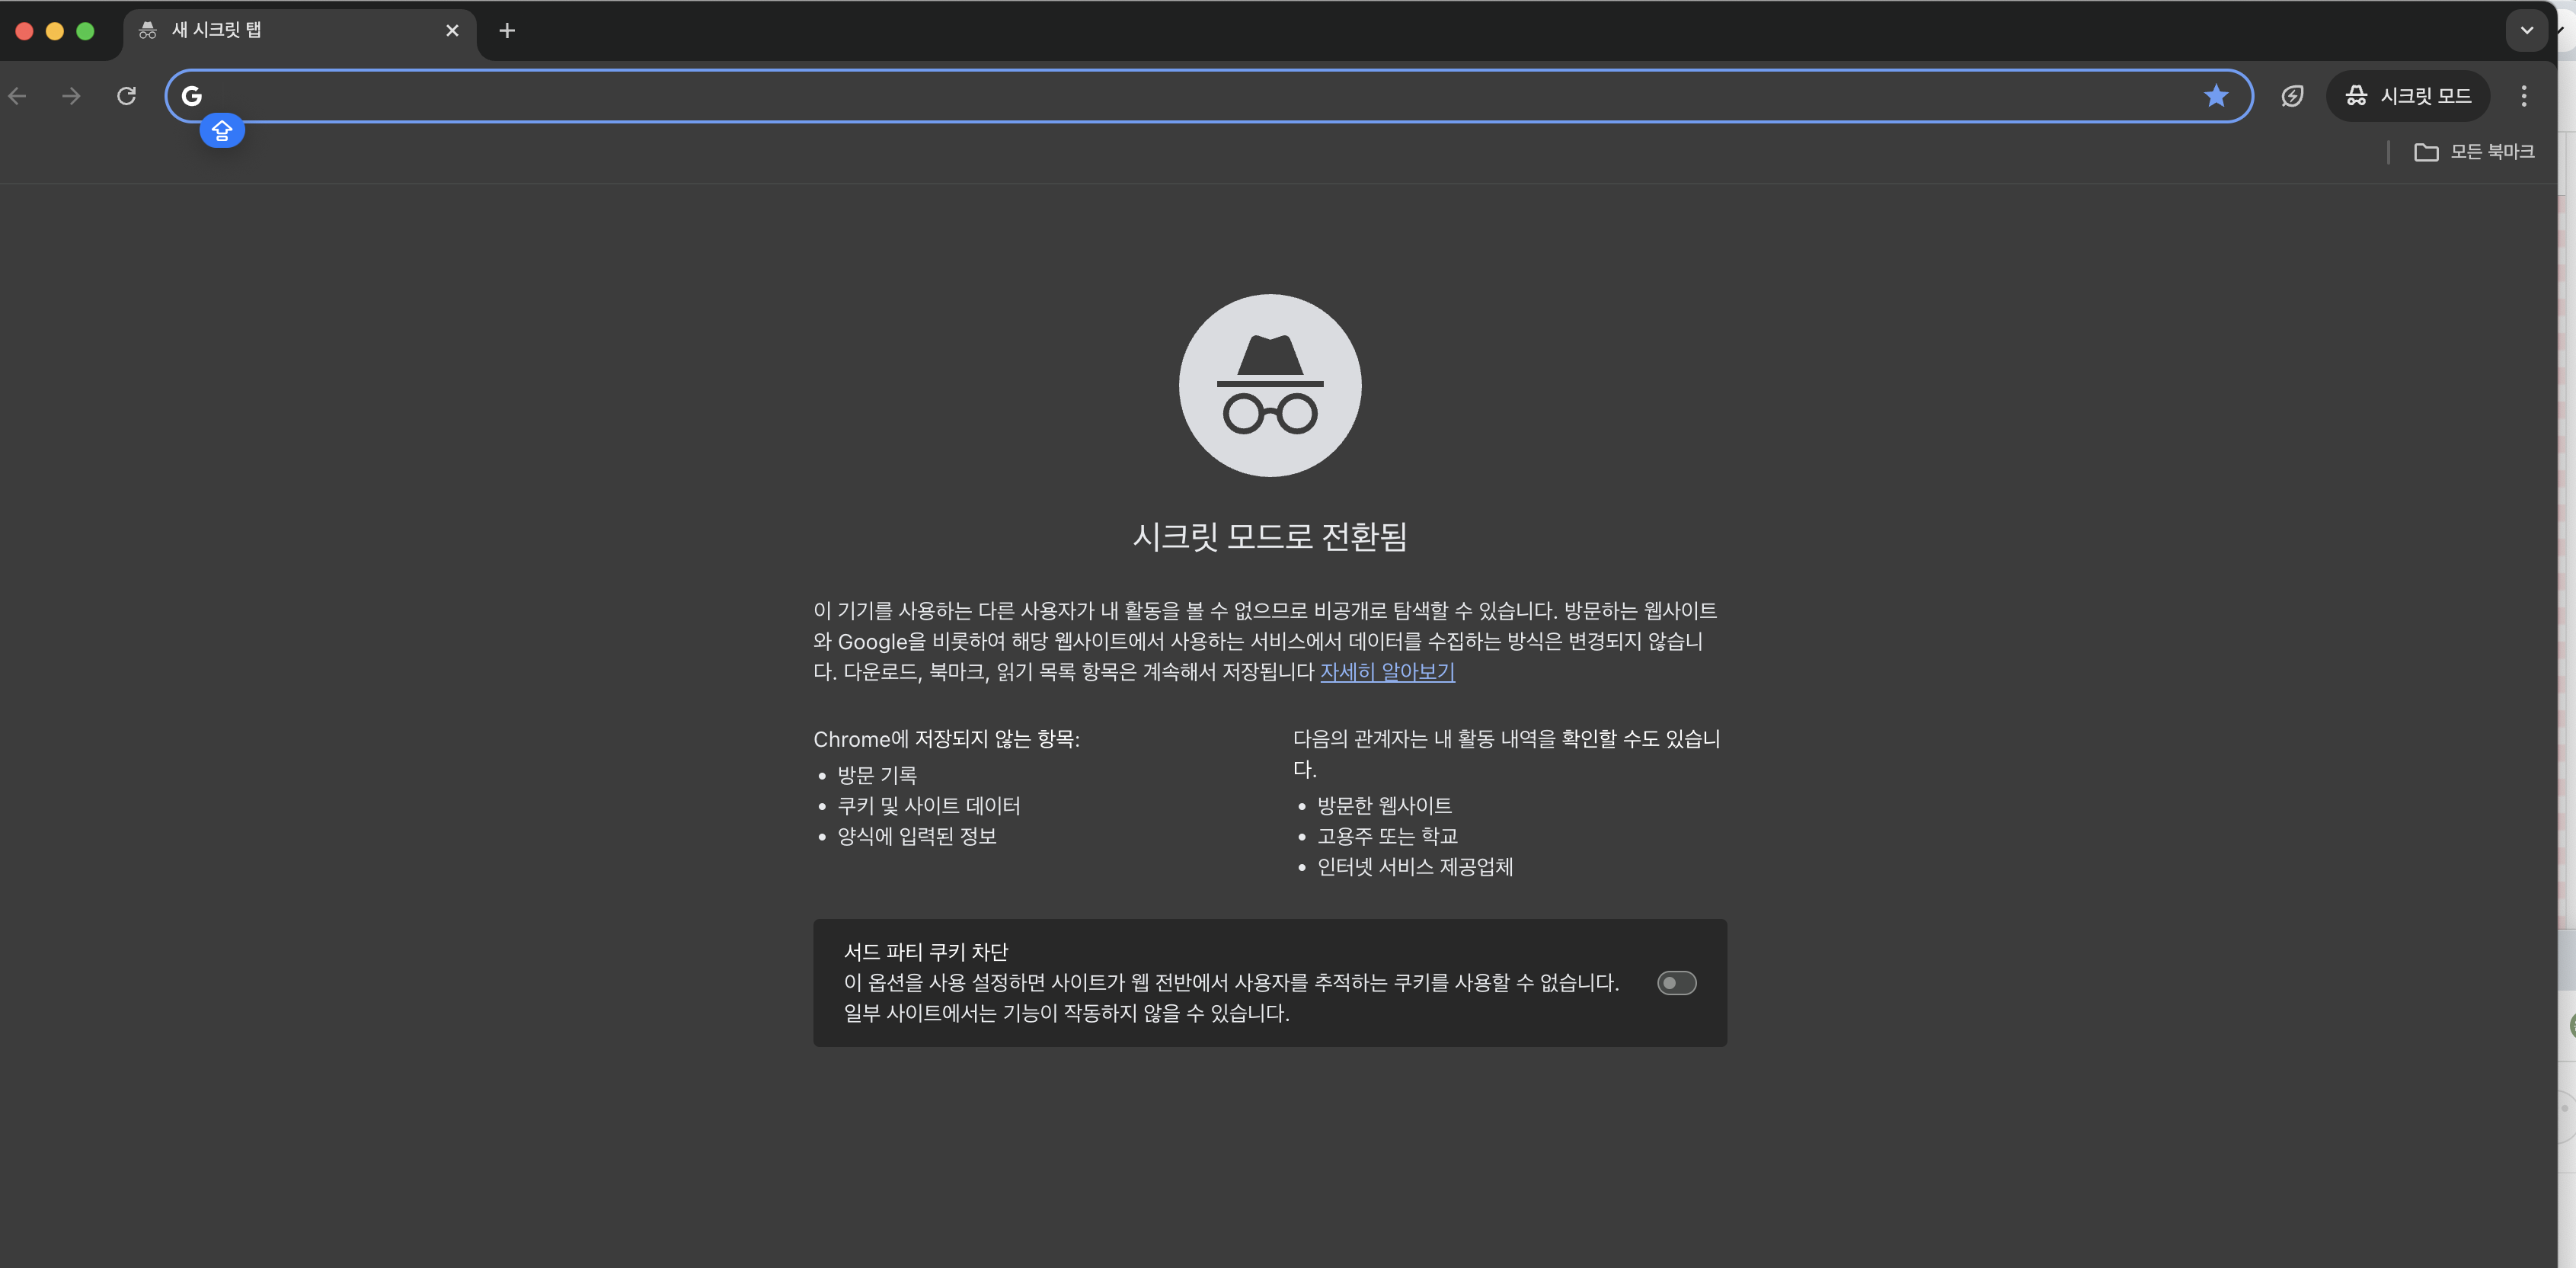Viewport: 2576px width, 1268px height.
Task: Click the bookmark star in address bar
Action: coord(2215,96)
